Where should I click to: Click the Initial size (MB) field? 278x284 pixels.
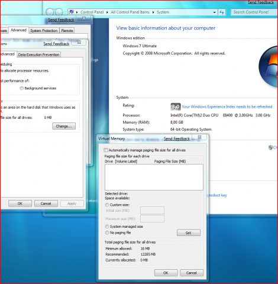coord(152,211)
